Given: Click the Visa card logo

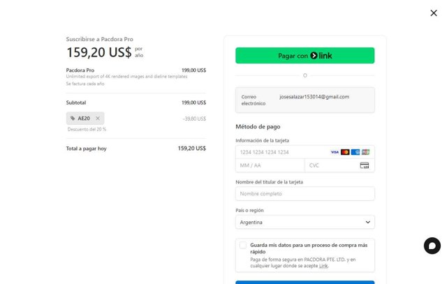Looking at the screenshot, I should tap(335, 152).
